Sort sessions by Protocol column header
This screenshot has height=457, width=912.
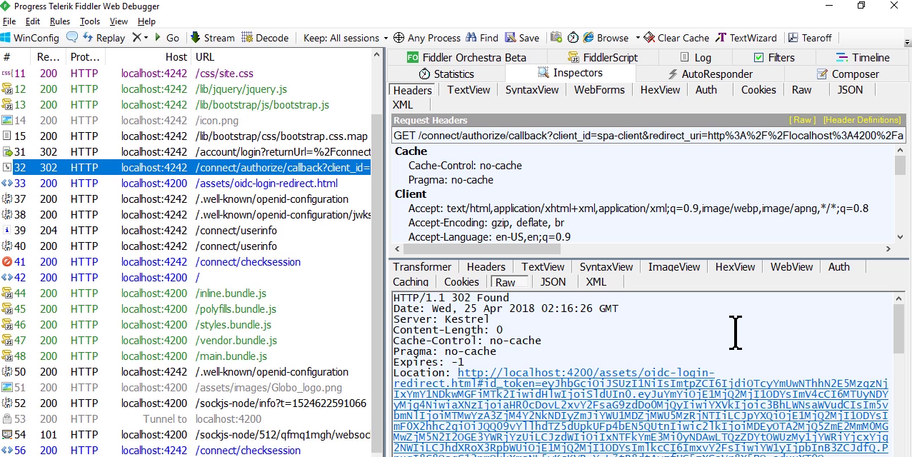(85, 57)
